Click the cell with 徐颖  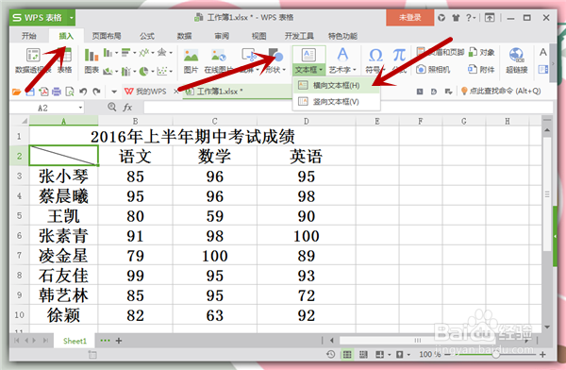point(63,315)
